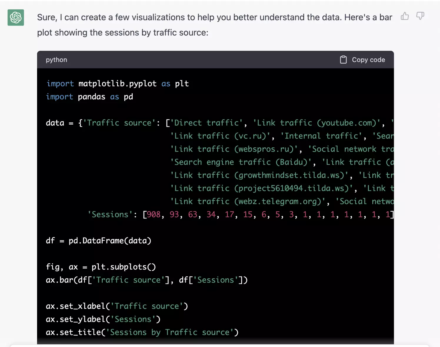This screenshot has height=347, width=440.
Task: Click the number 908 in Sessions list
Action: 154,215
